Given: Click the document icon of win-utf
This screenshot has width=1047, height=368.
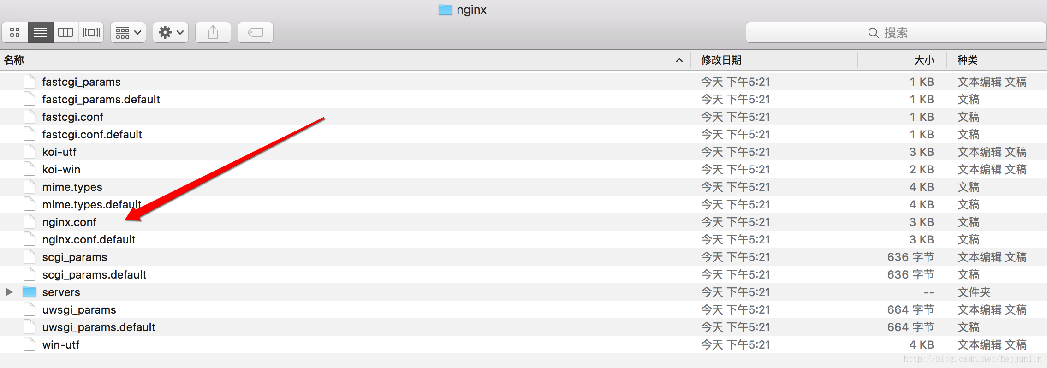Looking at the screenshot, I should (30, 344).
